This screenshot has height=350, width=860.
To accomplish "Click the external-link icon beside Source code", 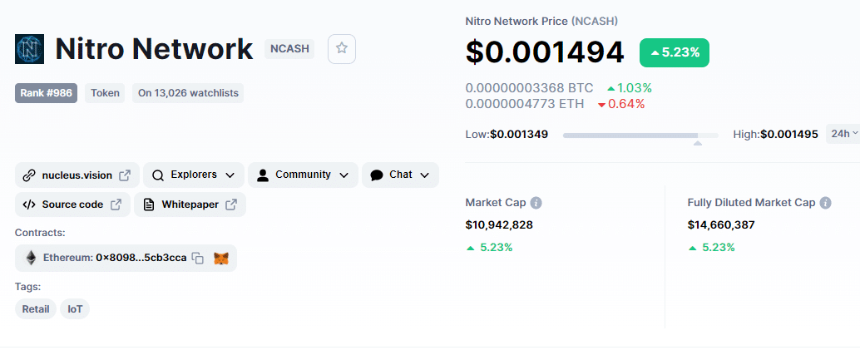I will pos(116,205).
